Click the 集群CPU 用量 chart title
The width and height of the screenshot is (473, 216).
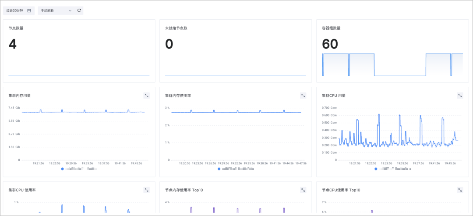(334, 96)
